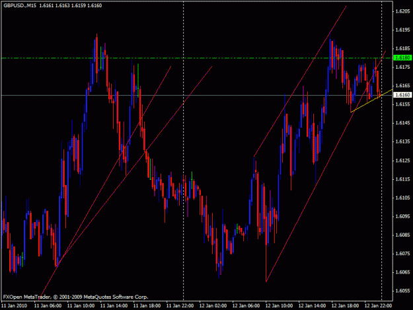Viewport: 413px width, 310px height.
Task: Click the 12 Jan 02:00 time label
Action: click(x=213, y=306)
